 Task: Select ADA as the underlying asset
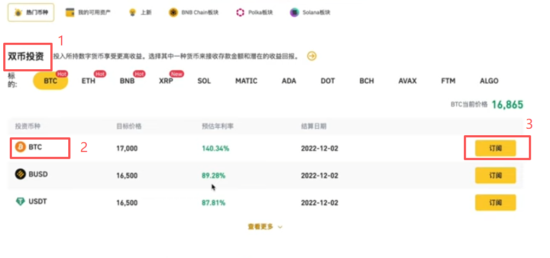(x=289, y=81)
